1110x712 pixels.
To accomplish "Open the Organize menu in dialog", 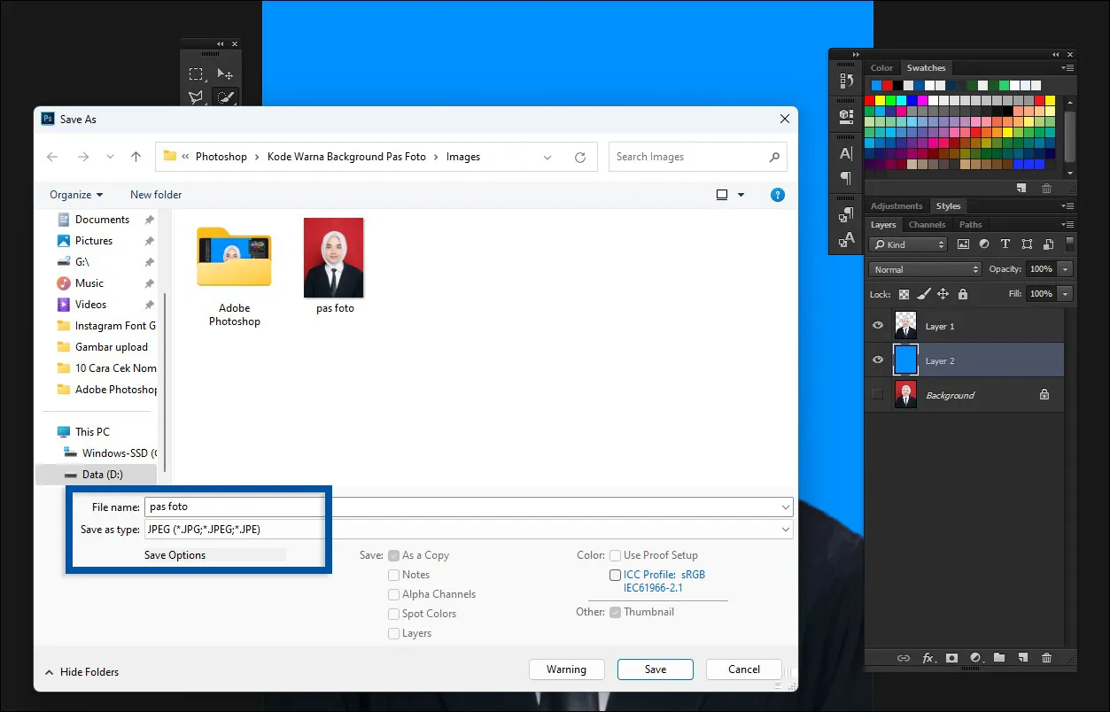I will [76, 195].
